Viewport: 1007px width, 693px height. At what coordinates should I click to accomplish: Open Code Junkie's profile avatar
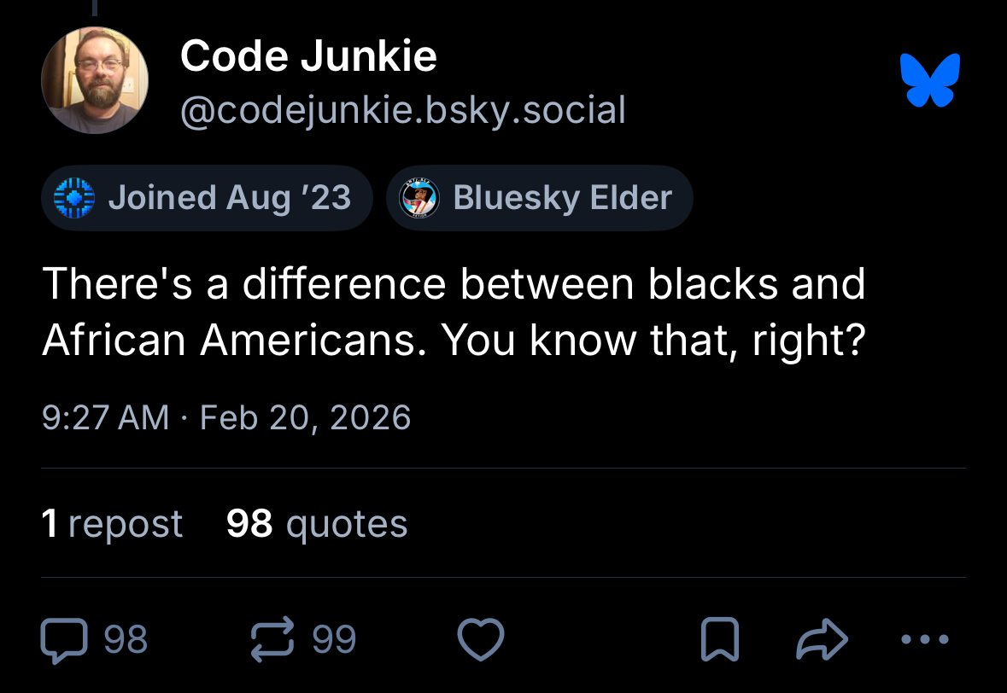point(95,80)
